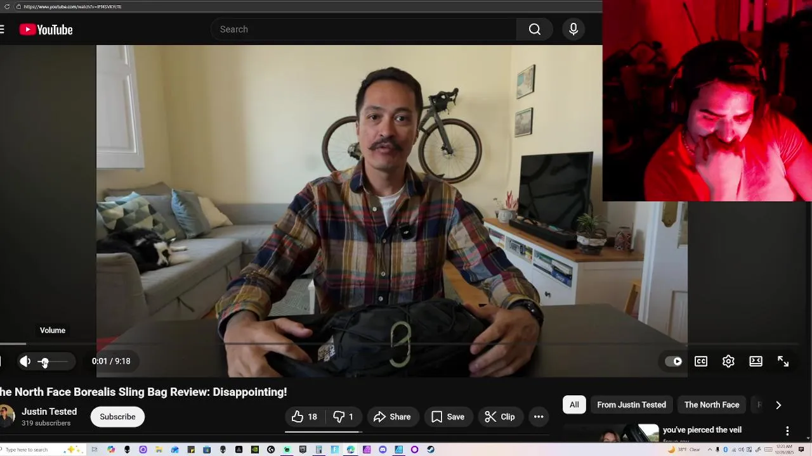Open the Windows notification center
Image resolution: width=812 pixels, height=456 pixels.
[x=801, y=450]
